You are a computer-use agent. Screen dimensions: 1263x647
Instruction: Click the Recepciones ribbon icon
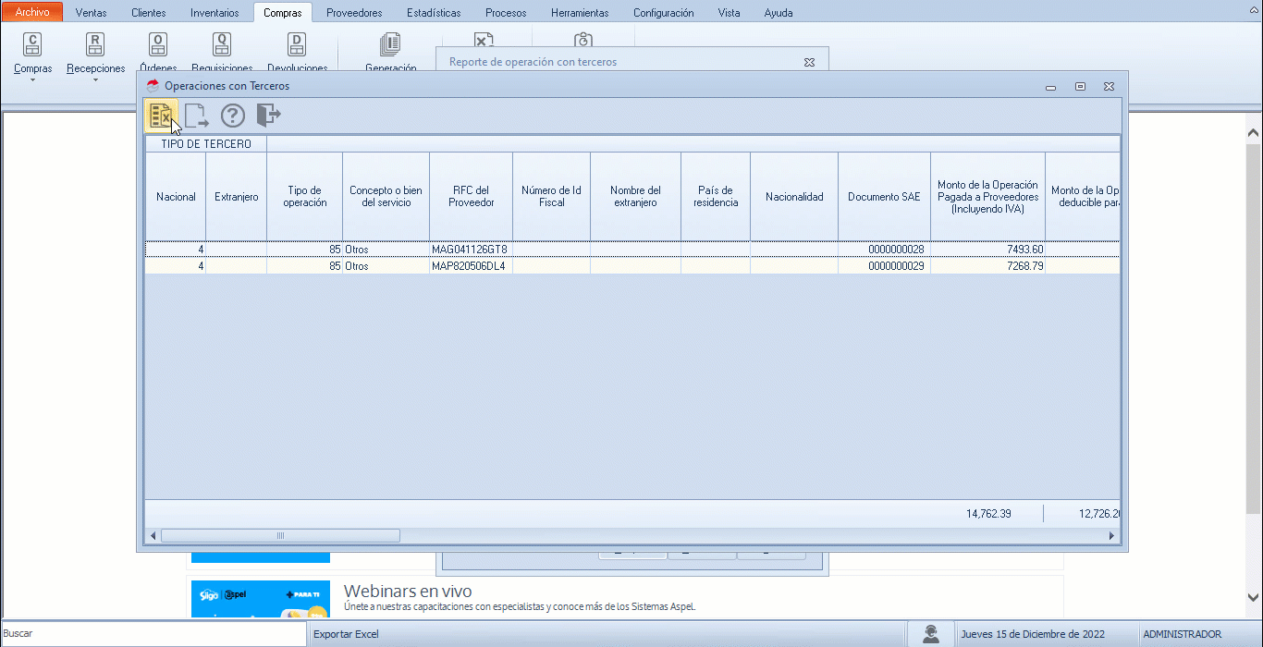pos(95,46)
